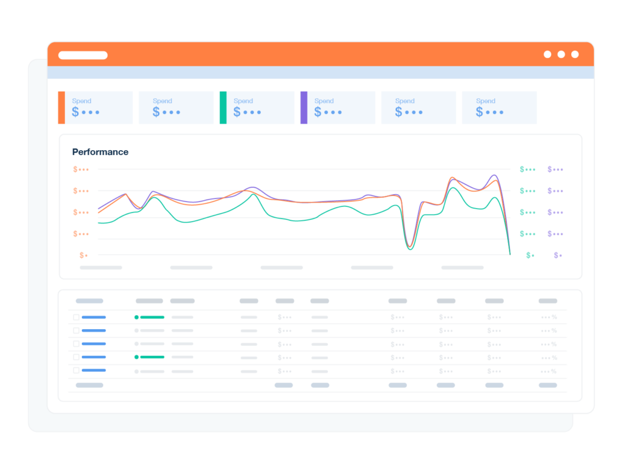Open the blue link in the second table row
The height and width of the screenshot is (472, 617).
pos(94,330)
